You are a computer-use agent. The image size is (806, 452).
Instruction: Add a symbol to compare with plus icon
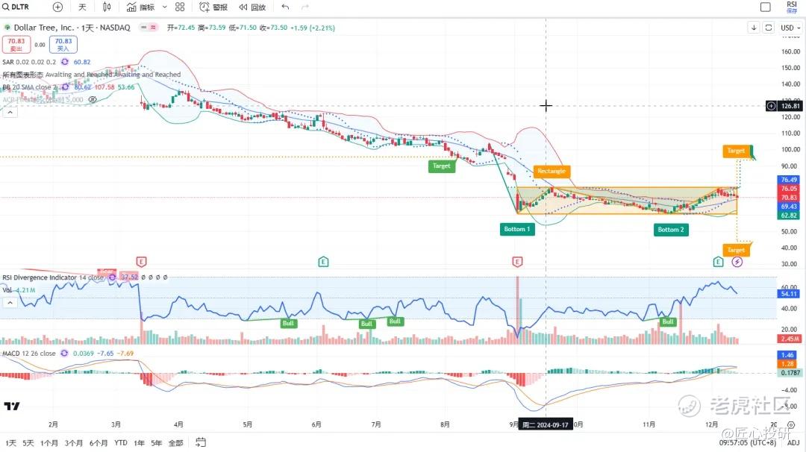tap(57, 7)
